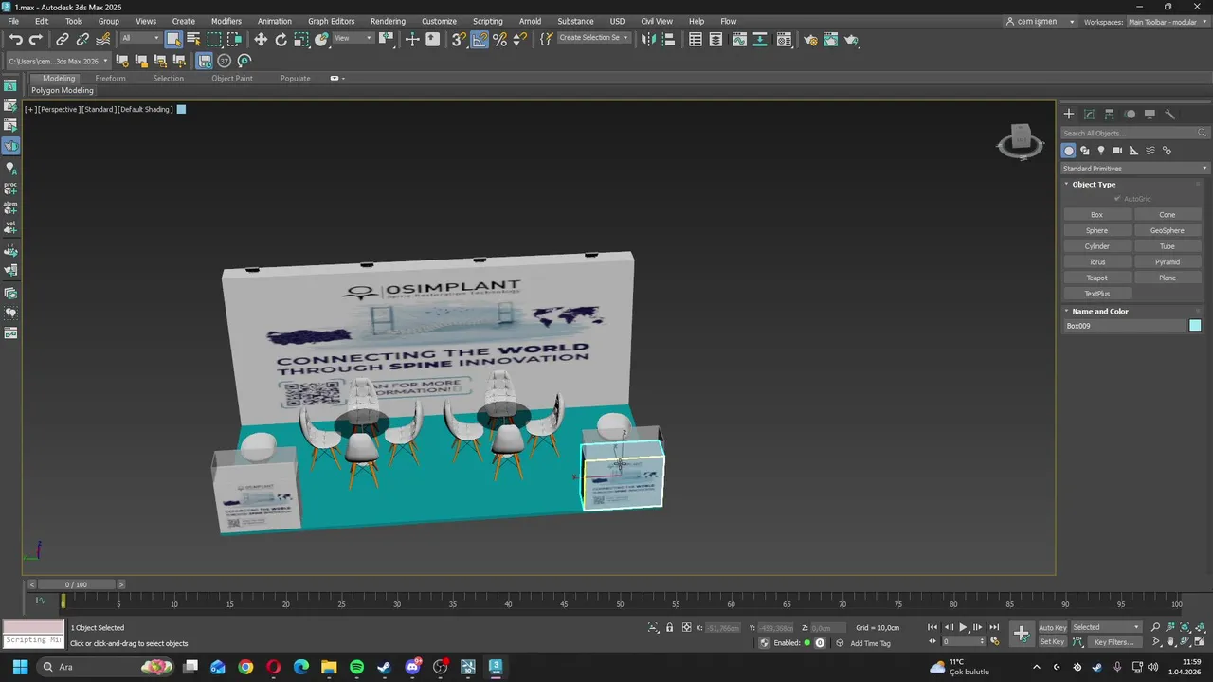
Task: Create a GeoSphere primitive
Action: 1168,230
